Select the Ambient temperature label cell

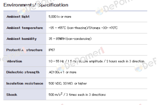click(25, 28)
